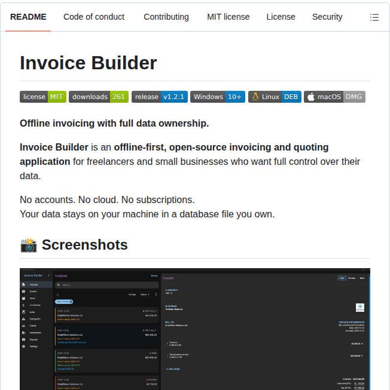This screenshot has height=390, width=390.
Task: Click "Your data stays on your machine" sentence
Action: click(147, 214)
